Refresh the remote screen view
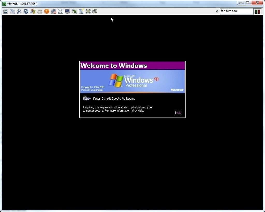 point(26,11)
